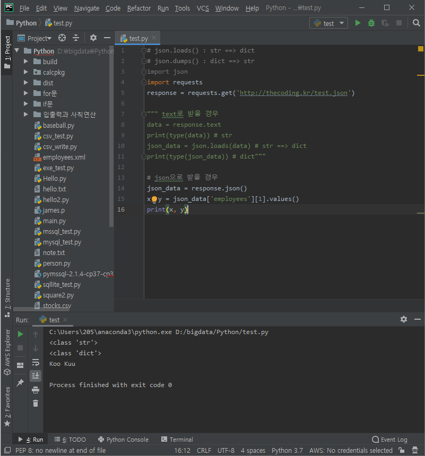Click the thecoding.kr test.json URL link
425x456 pixels.
(293, 93)
